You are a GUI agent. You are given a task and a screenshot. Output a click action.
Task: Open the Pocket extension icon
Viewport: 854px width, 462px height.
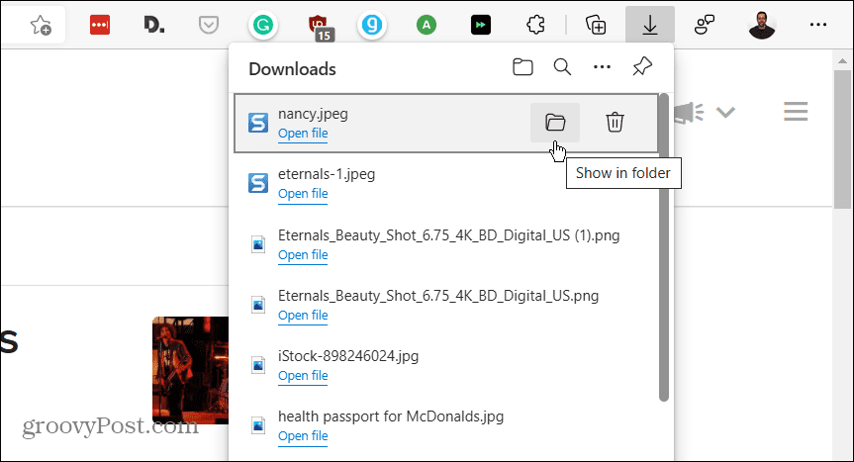click(208, 26)
